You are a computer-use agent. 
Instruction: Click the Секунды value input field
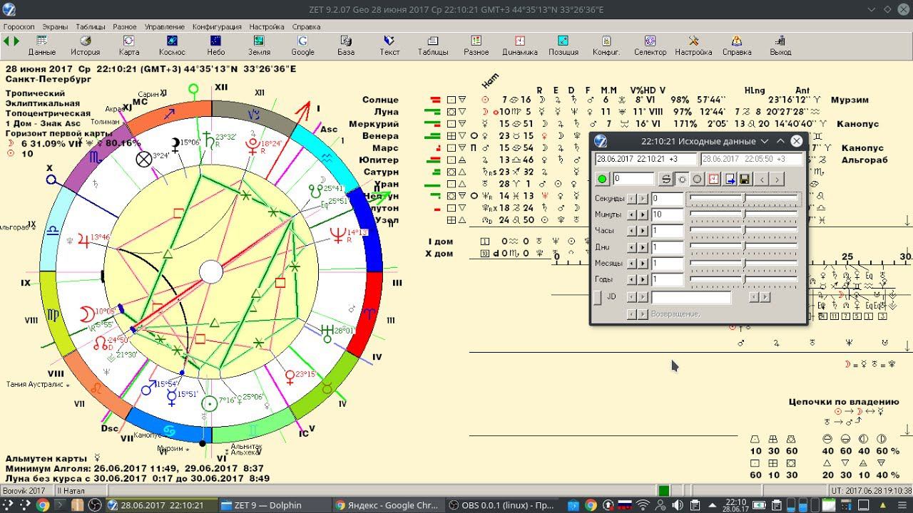pyautogui.click(x=667, y=199)
